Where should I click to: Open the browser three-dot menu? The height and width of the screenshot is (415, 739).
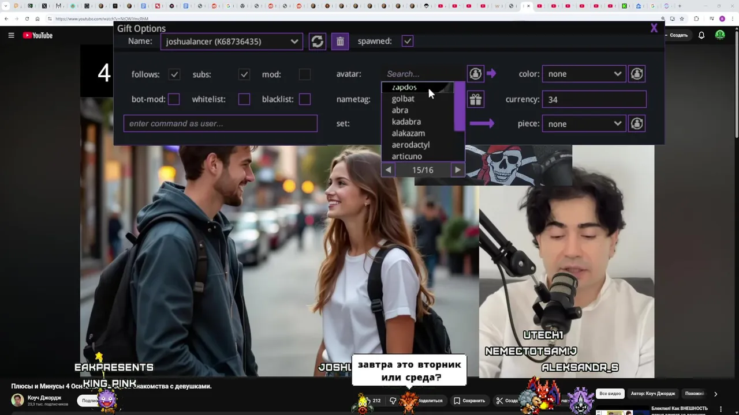(732, 18)
